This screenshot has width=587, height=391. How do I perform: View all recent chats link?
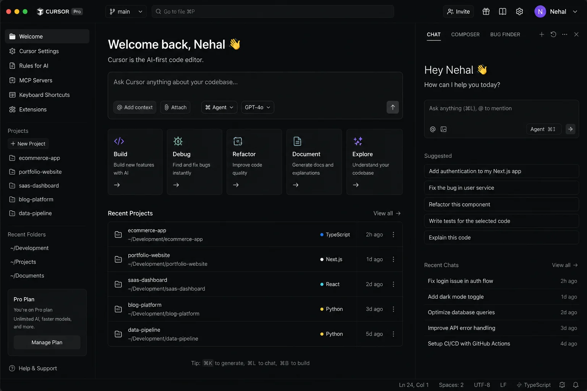pos(565,265)
